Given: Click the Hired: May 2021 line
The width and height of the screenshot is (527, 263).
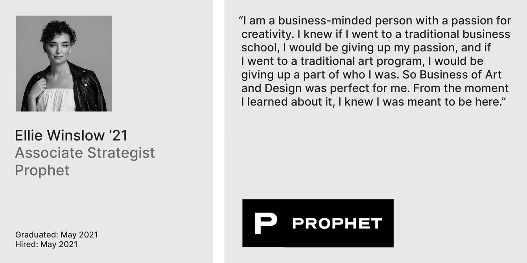Looking at the screenshot, I should (x=46, y=244).
